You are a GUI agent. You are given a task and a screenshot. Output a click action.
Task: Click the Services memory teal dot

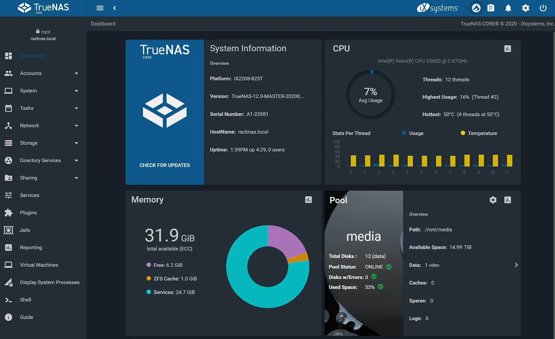pos(149,292)
